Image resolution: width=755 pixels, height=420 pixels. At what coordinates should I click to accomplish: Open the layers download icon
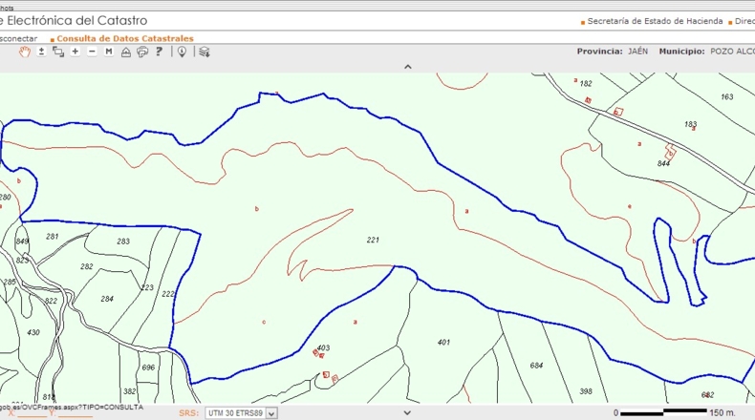(205, 52)
